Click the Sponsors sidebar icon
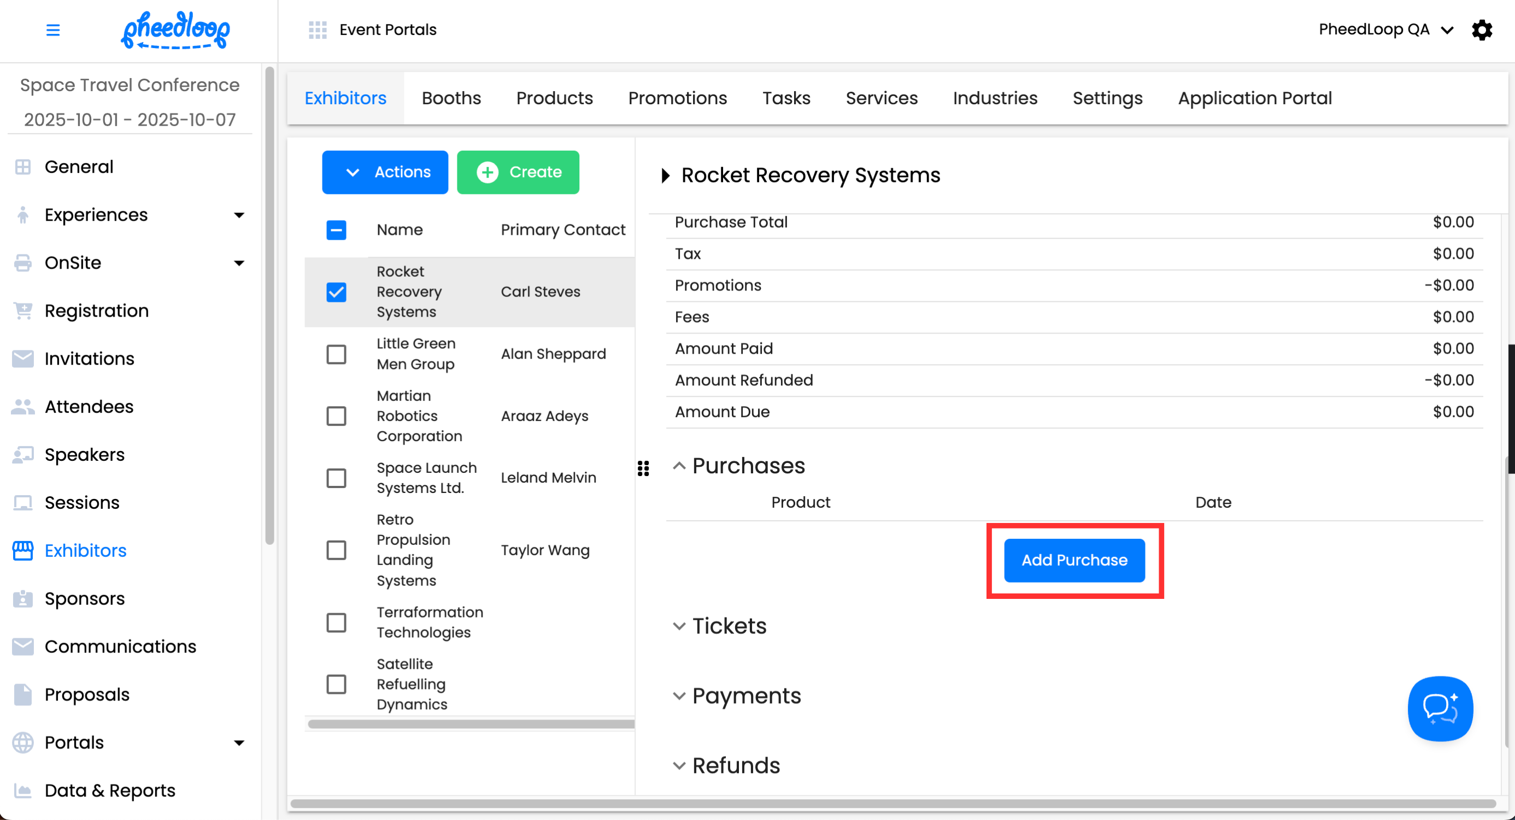Viewport: 1515px width, 820px height. [x=23, y=598]
